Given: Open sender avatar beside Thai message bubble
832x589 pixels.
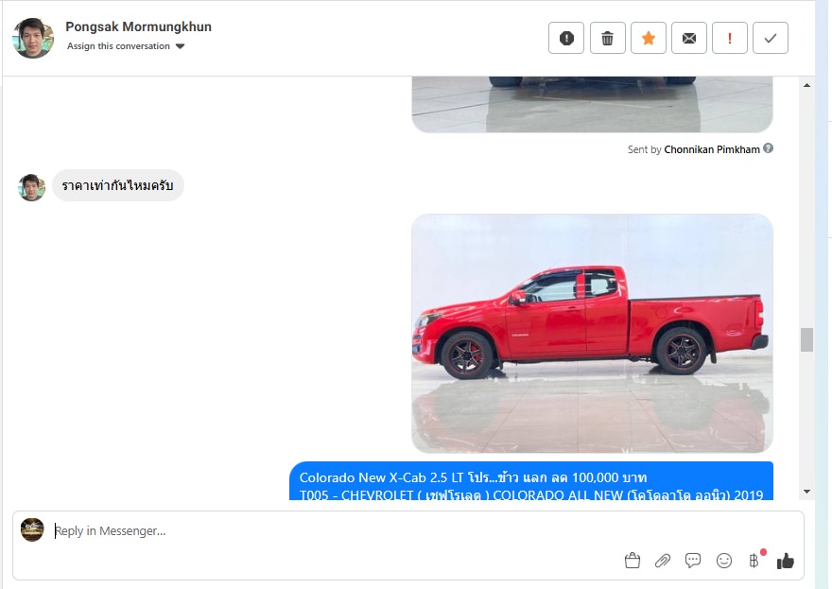Looking at the screenshot, I should click(x=32, y=187).
